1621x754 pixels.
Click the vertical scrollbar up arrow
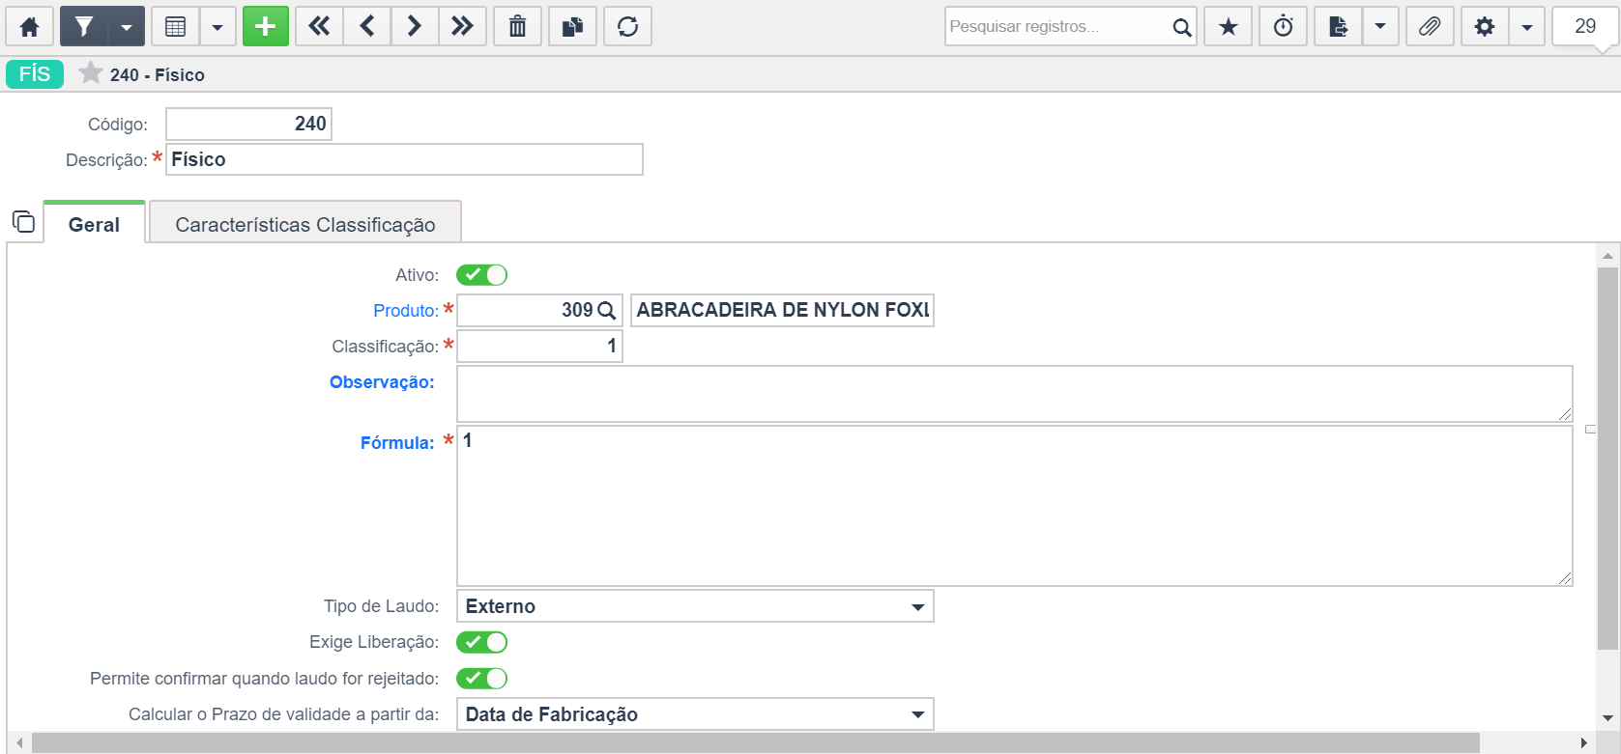coord(1608,256)
